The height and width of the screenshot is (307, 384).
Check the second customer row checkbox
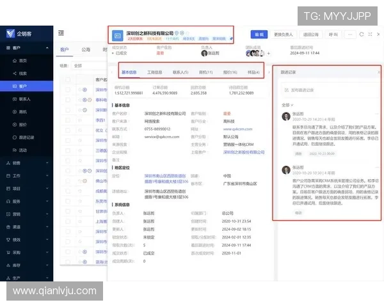point(68,100)
